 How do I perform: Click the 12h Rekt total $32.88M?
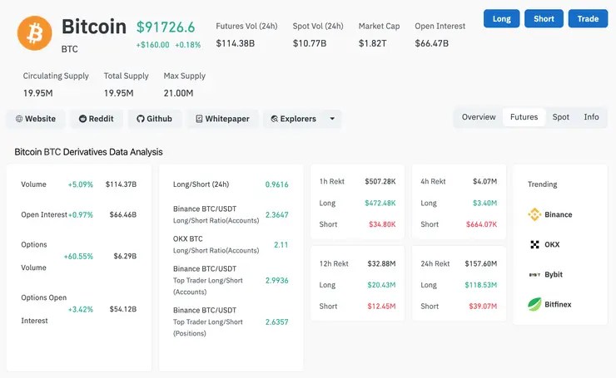[x=381, y=264]
